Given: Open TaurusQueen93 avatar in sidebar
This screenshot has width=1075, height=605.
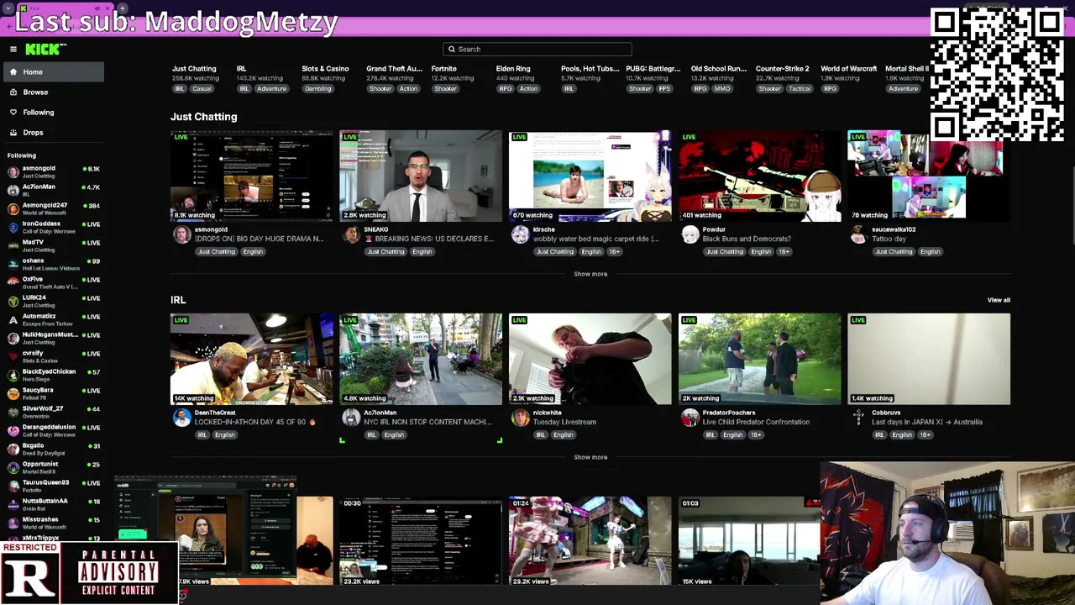Looking at the screenshot, I should click(x=13, y=487).
